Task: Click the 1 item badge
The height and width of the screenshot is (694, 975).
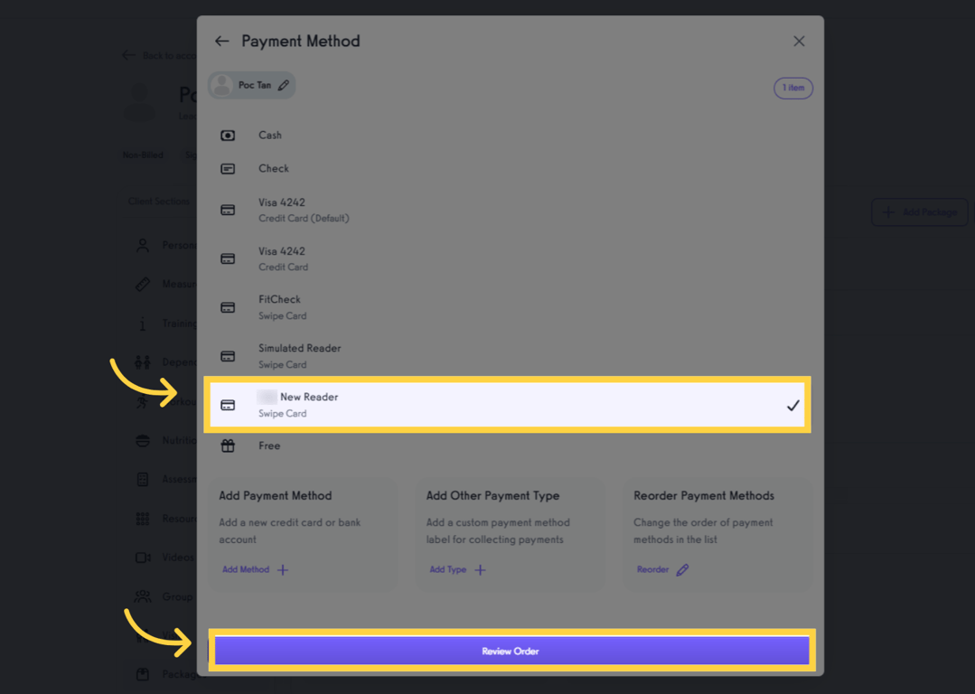Action: (x=792, y=87)
